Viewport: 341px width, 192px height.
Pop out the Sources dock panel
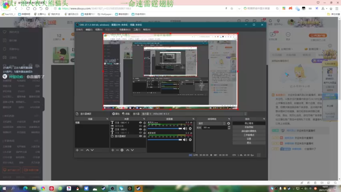[144, 119]
